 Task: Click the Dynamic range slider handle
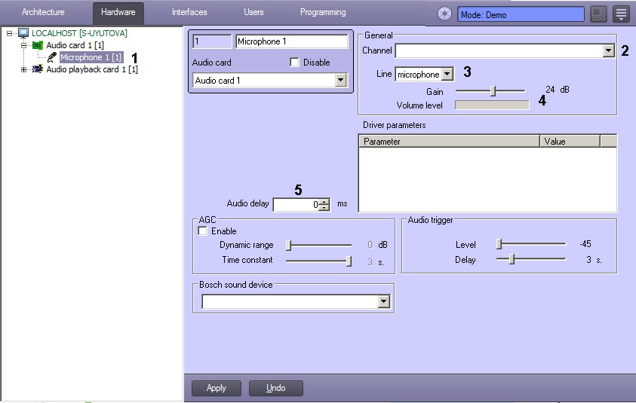click(289, 245)
